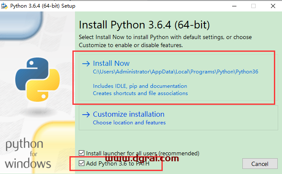
Task: Click the Install Now arrow icon
Action: pyautogui.click(x=86, y=64)
